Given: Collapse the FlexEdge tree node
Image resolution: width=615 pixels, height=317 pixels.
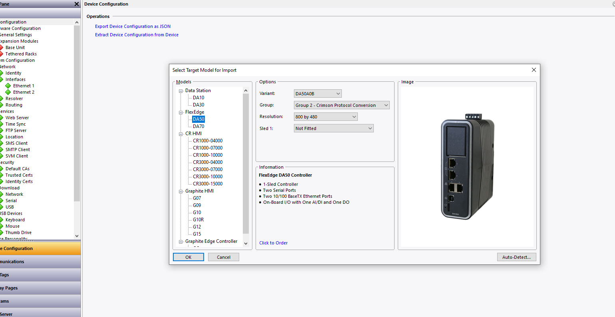Looking at the screenshot, I should click(x=181, y=112).
